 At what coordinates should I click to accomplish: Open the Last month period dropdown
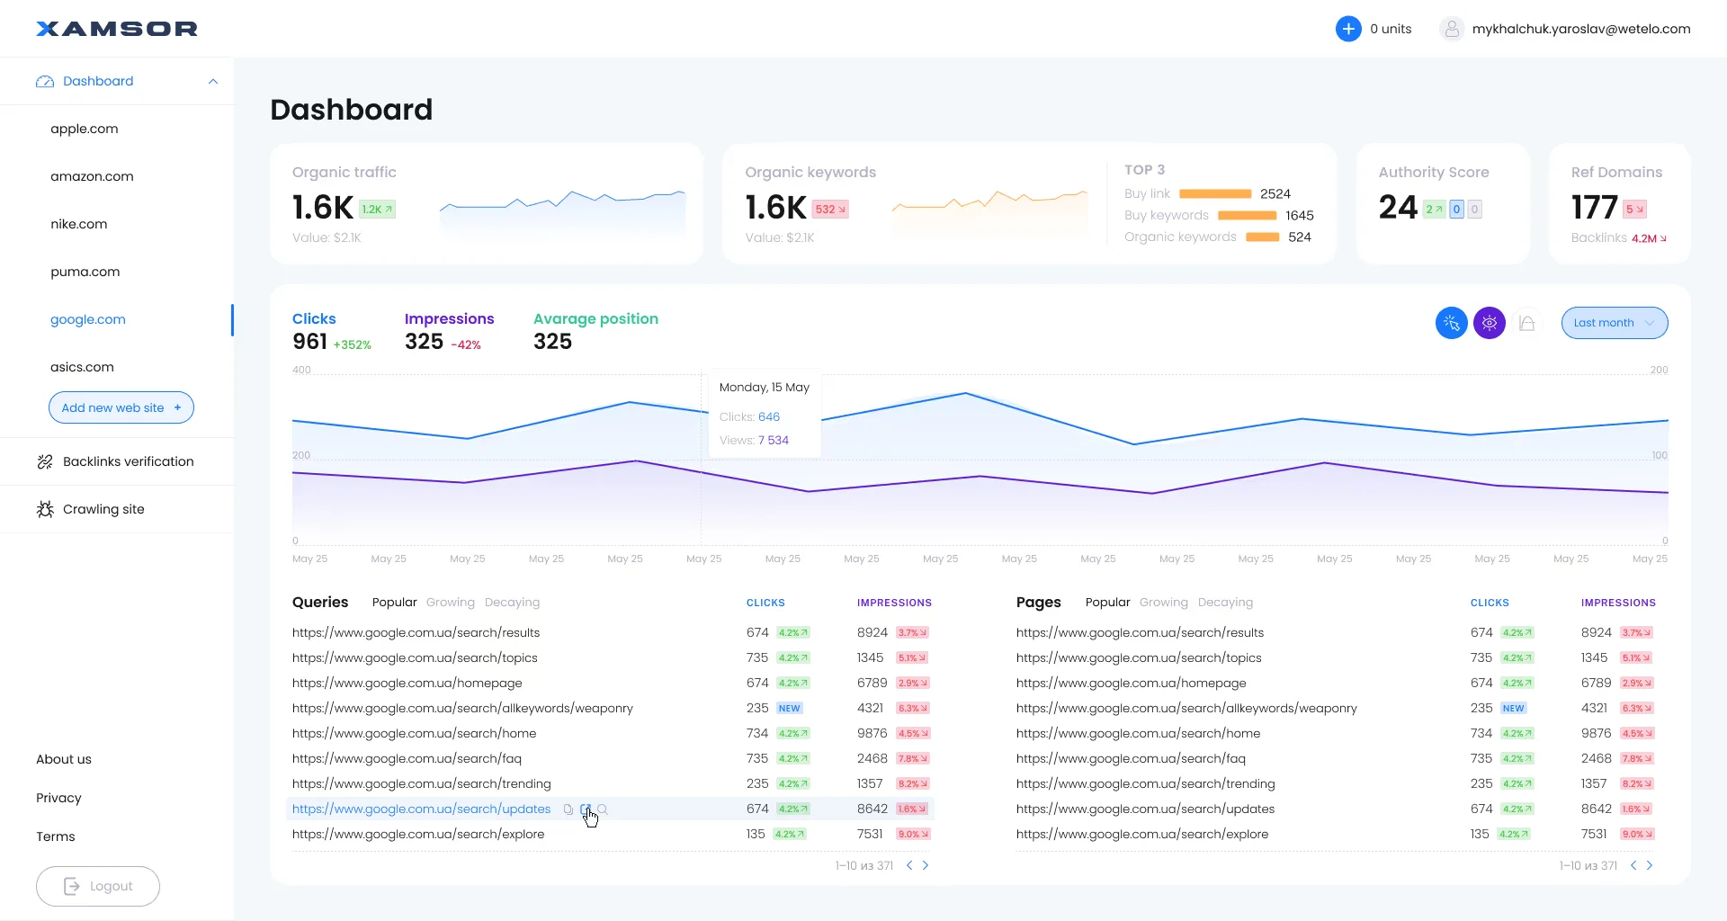click(x=1615, y=323)
